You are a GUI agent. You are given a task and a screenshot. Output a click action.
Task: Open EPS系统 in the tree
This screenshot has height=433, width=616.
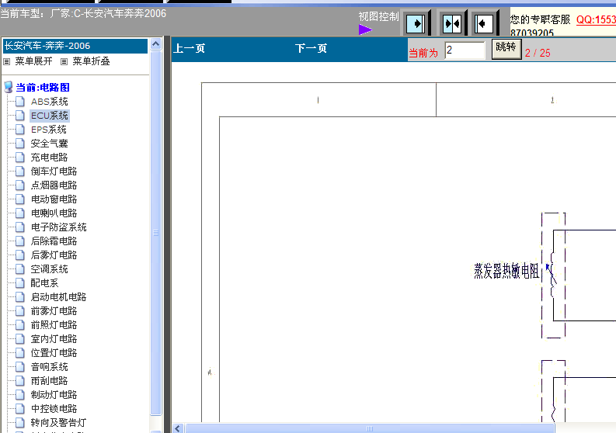(49, 130)
